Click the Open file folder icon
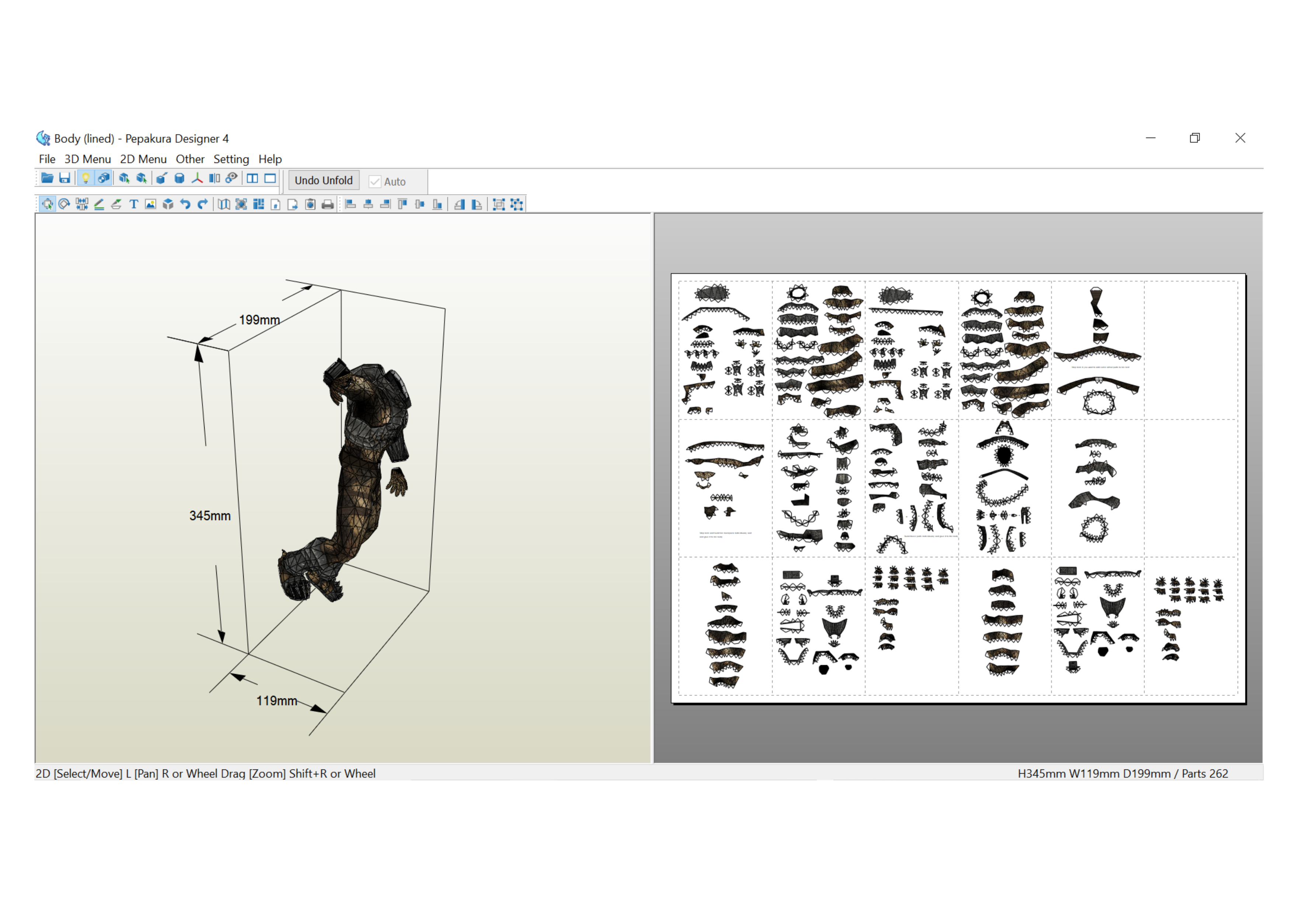 point(47,178)
